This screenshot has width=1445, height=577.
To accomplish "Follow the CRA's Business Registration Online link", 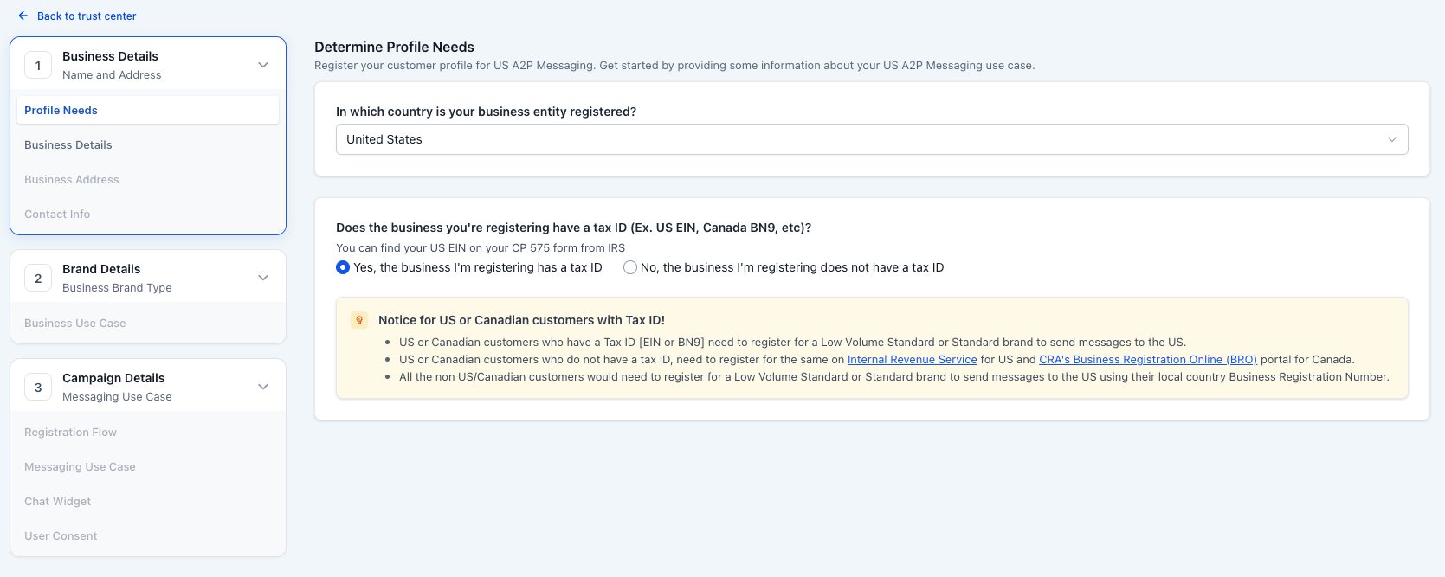I will click(1148, 360).
